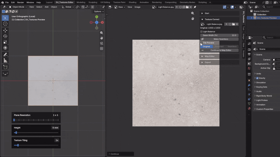
Task: Activate the Transform tool
Action: (x=5, y=48)
